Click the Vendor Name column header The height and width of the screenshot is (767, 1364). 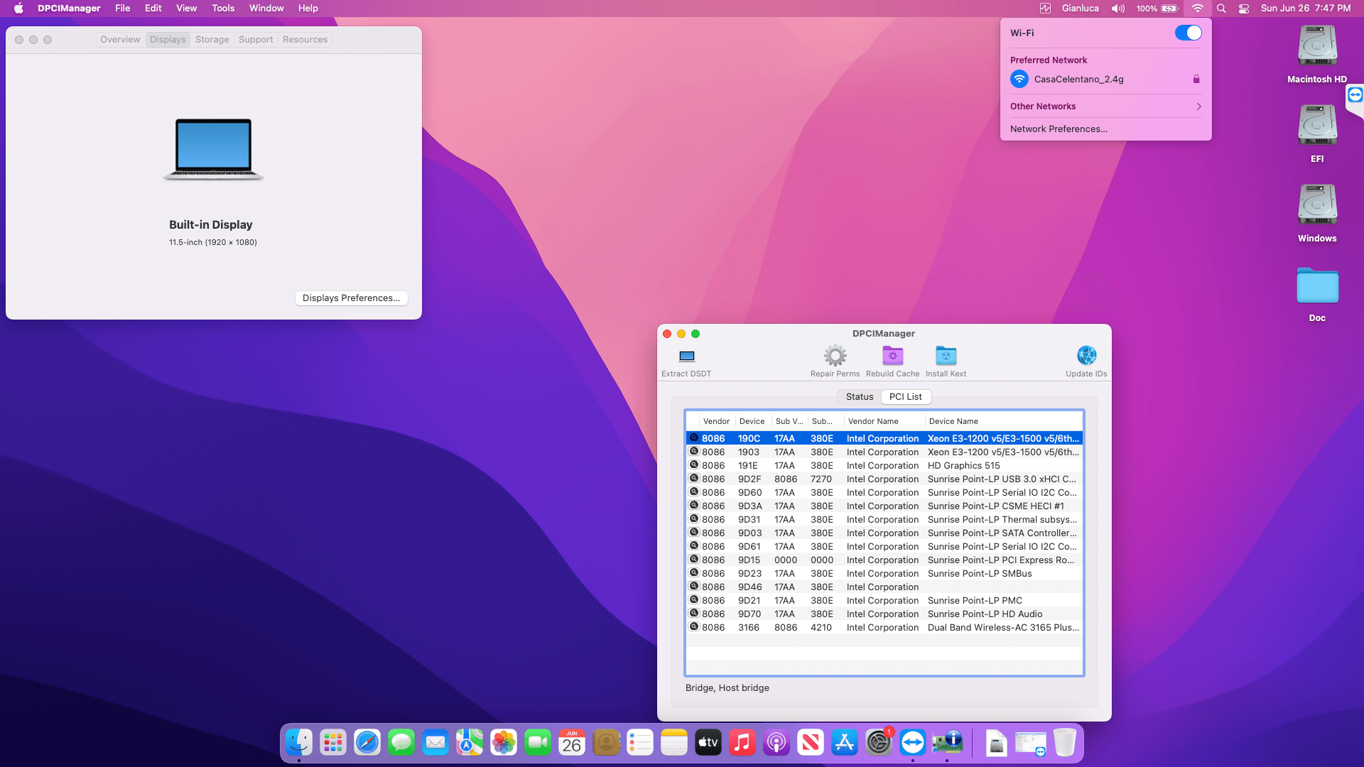(x=884, y=421)
